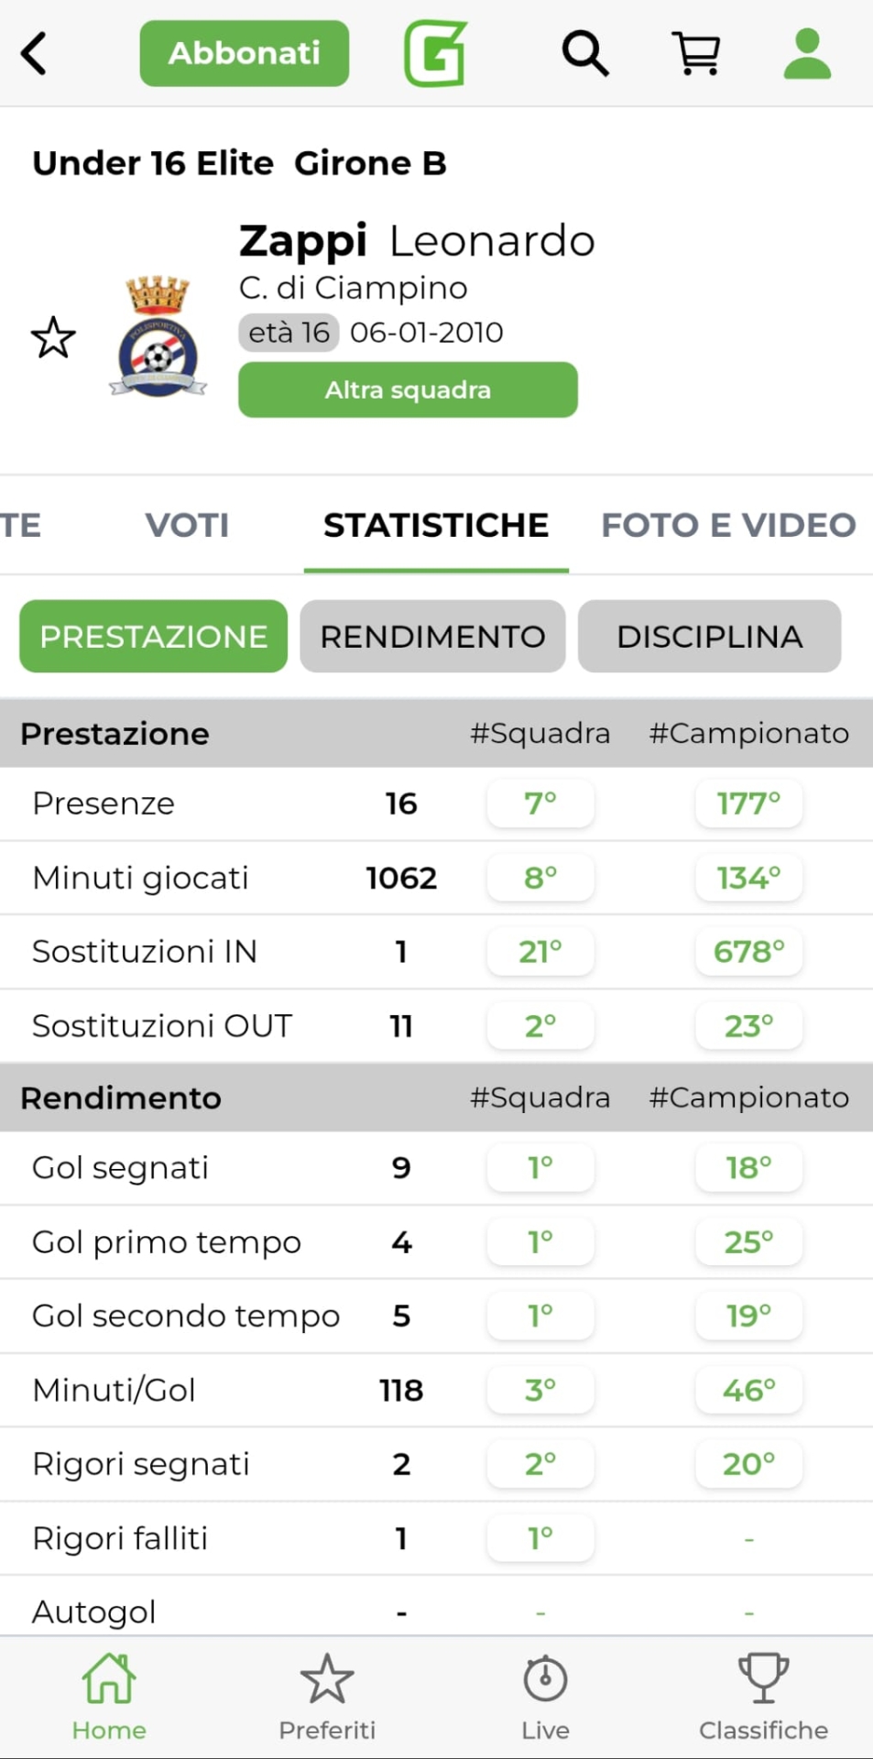Open the green G logo home
Viewport: 873px width, 1759px height.
pos(436,53)
